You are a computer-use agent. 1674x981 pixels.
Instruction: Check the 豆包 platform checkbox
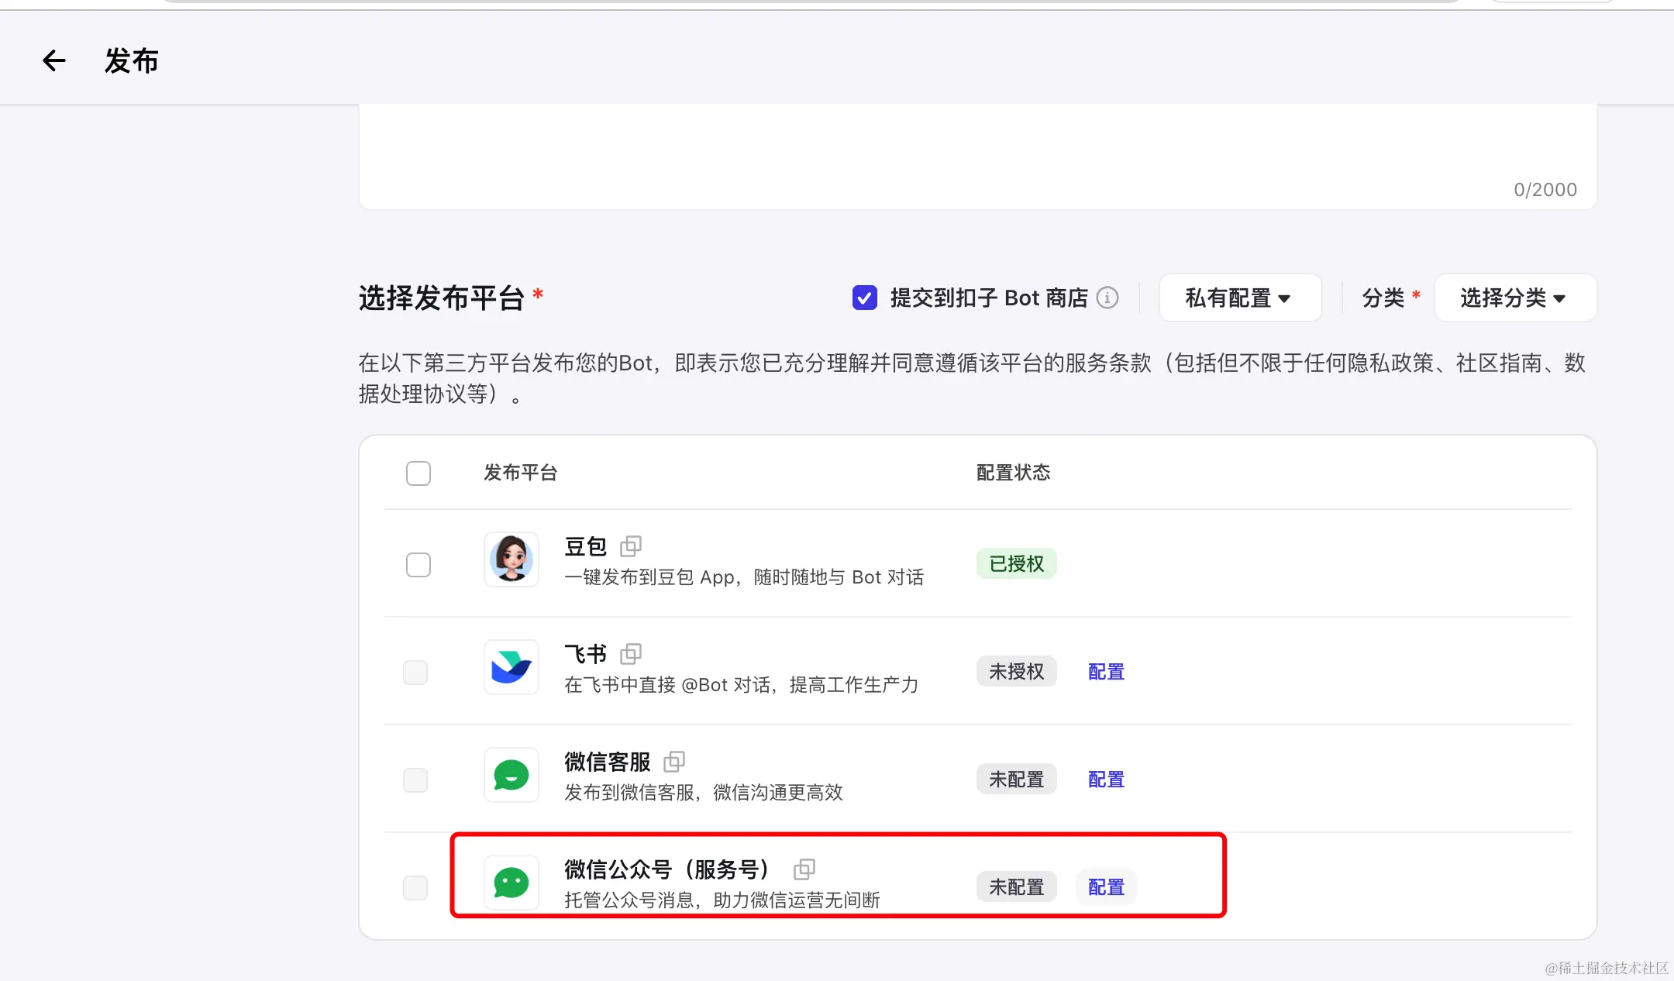(x=418, y=565)
